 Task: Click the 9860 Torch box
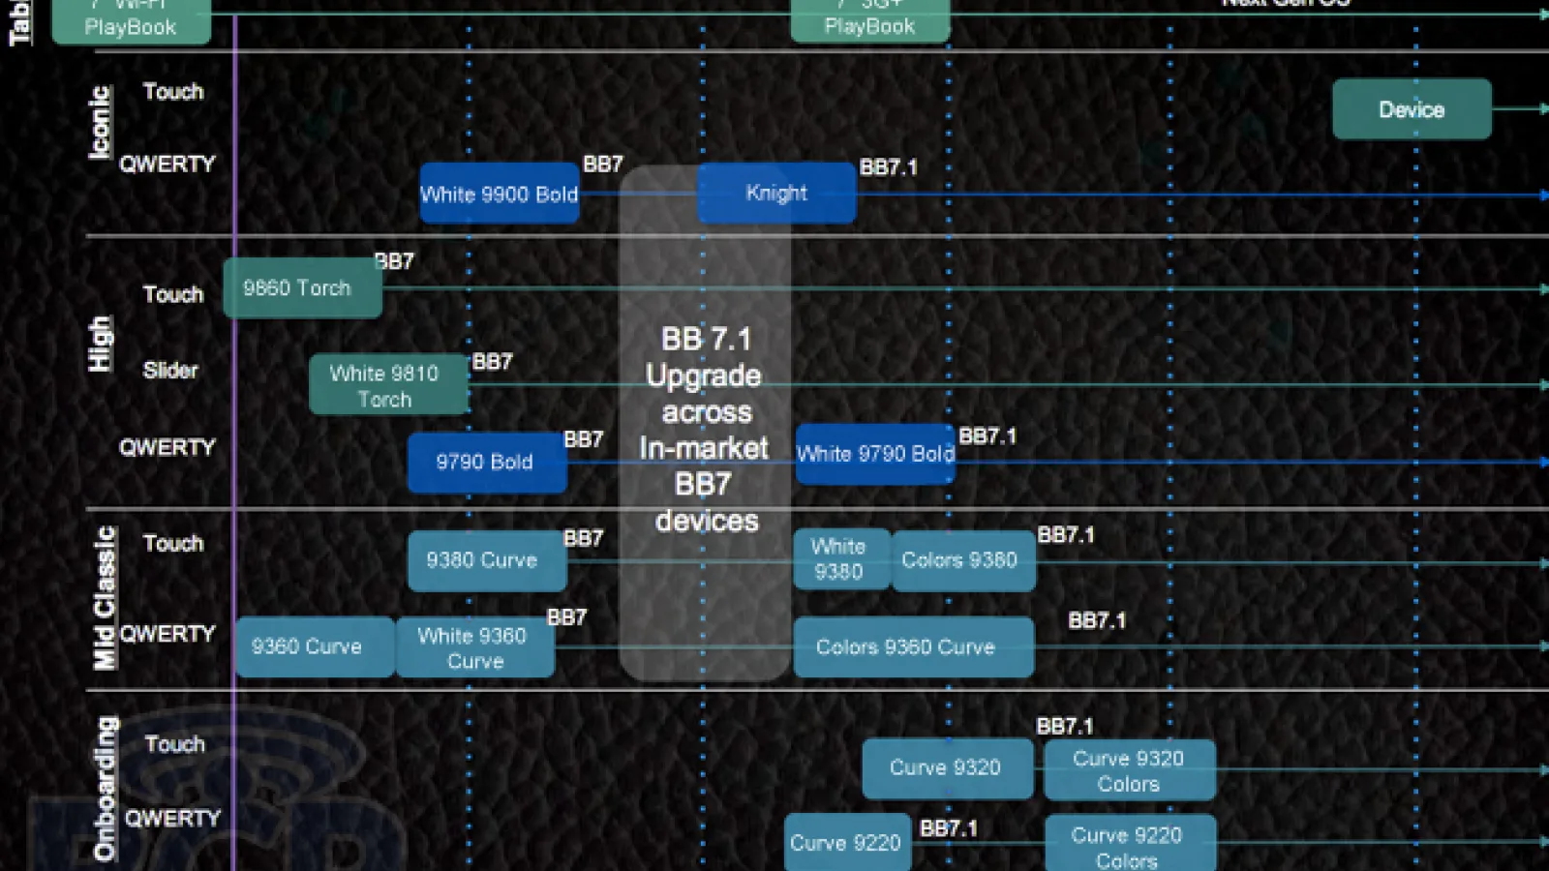coord(302,287)
